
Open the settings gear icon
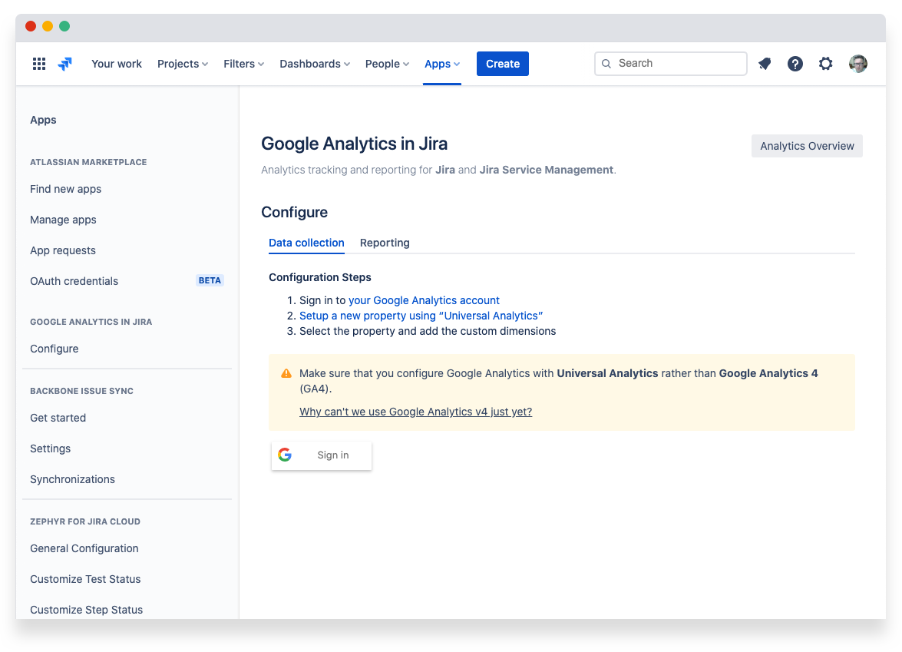[826, 64]
